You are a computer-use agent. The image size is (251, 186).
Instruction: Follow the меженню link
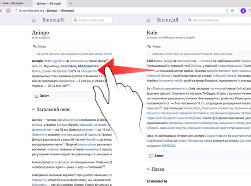coord(92,149)
